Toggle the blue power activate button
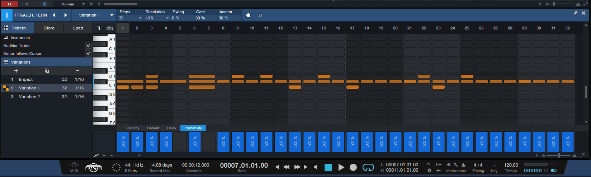Viewport: 591px width, 177px height. (x=44, y=4)
